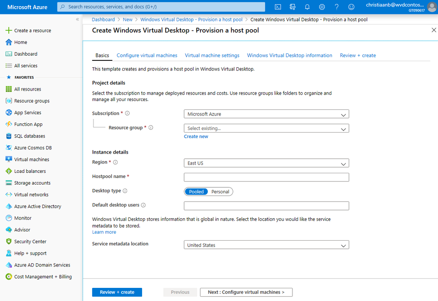Image resolution: width=438 pixels, height=301 pixels.
Task: Open Directory + subscription filter icon
Action: 292,7
